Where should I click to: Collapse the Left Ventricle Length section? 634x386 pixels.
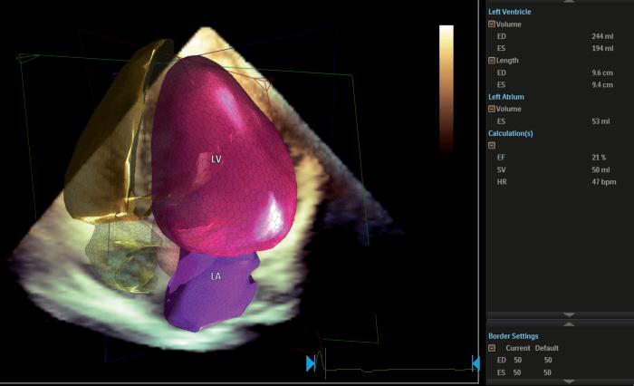pos(492,61)
